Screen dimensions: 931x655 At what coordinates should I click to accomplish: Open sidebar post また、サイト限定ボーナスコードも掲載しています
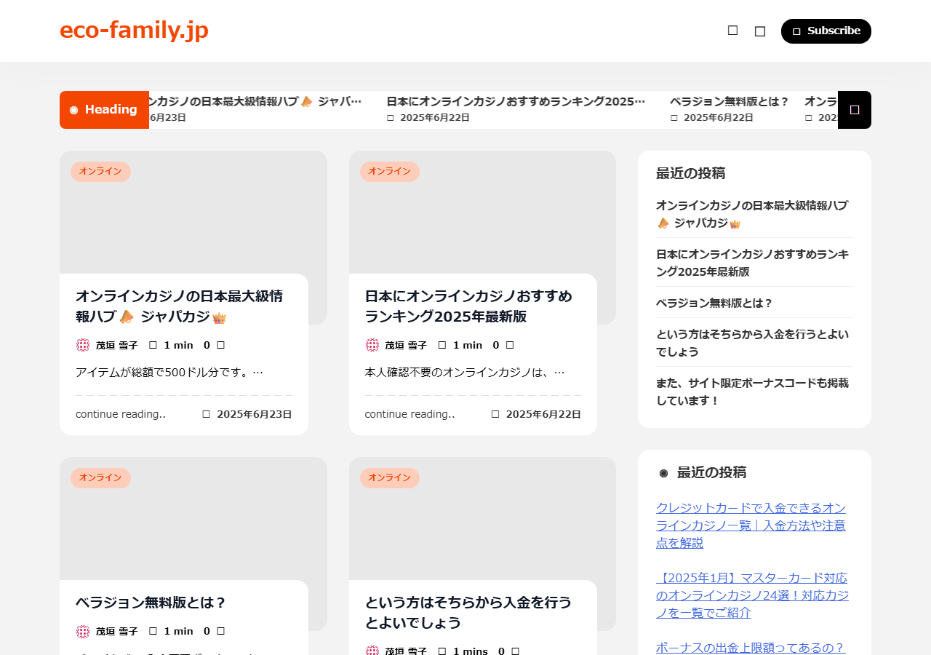pyautogui.click(x=752, y=392)
